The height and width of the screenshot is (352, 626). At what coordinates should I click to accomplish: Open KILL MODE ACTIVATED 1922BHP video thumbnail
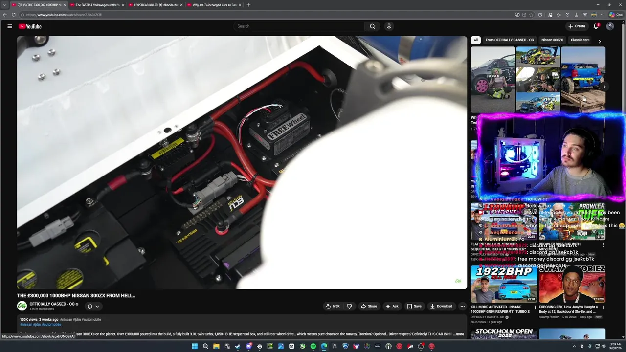504,284
